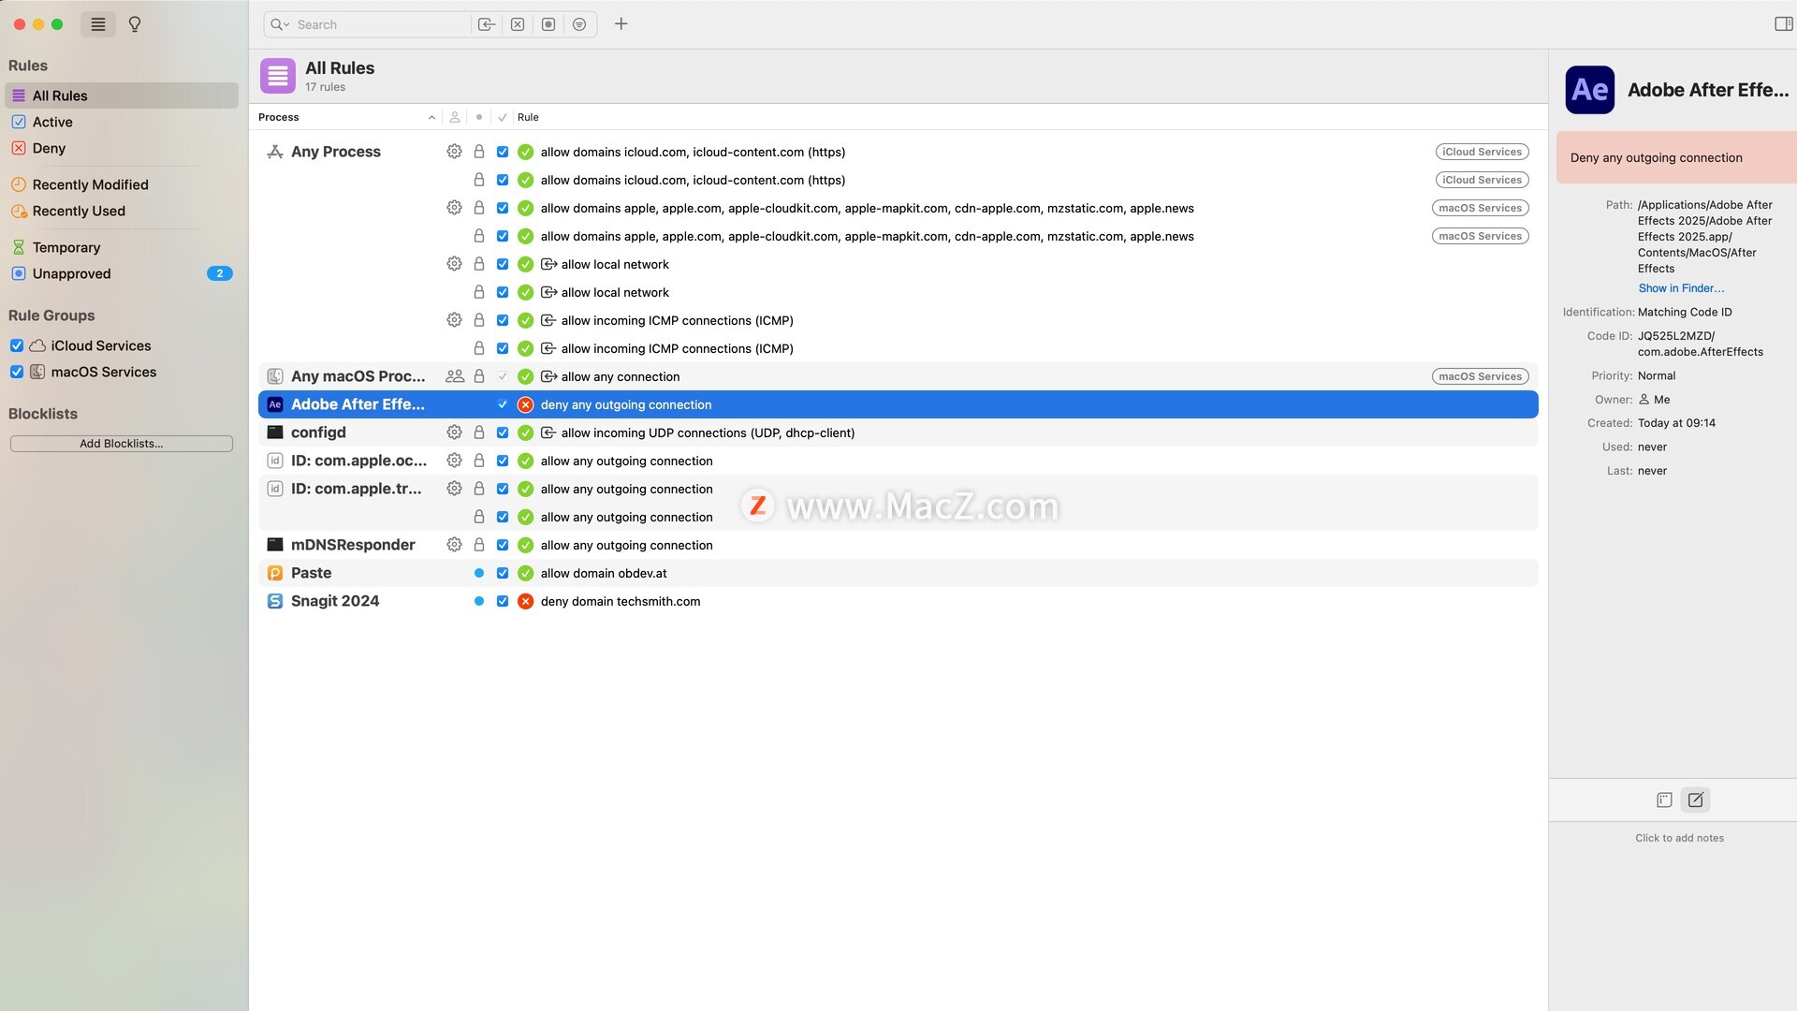Click gear icon on configd row

coord(454,432)
